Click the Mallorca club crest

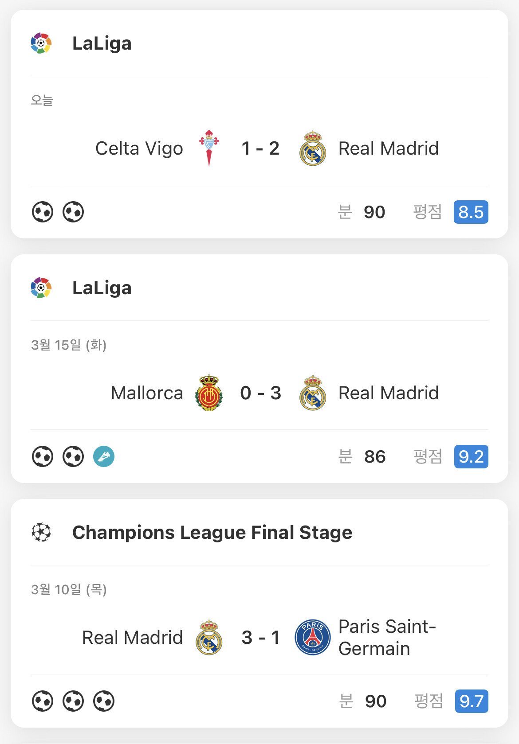[x=209, y=393]
